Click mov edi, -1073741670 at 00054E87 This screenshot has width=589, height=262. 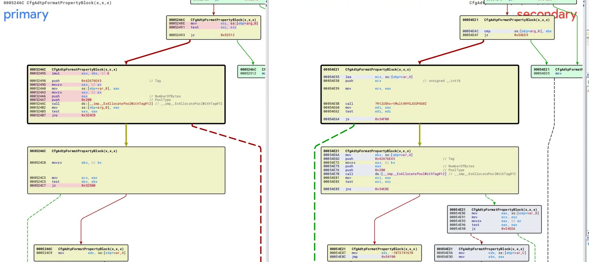click(372, 253)
